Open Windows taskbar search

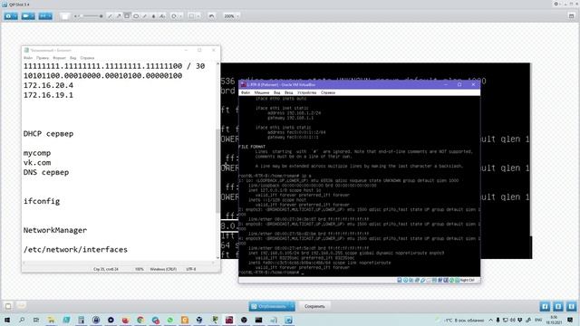(x=22, y=320)
